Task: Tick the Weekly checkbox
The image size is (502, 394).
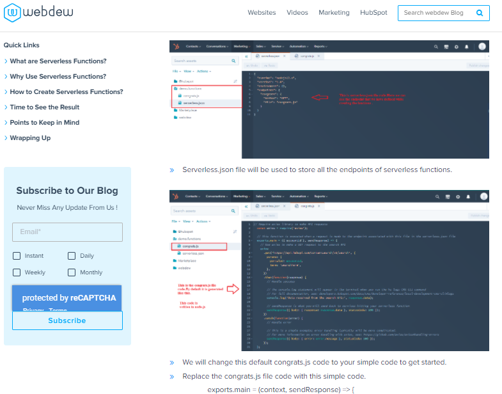Action: coord(17,272)
